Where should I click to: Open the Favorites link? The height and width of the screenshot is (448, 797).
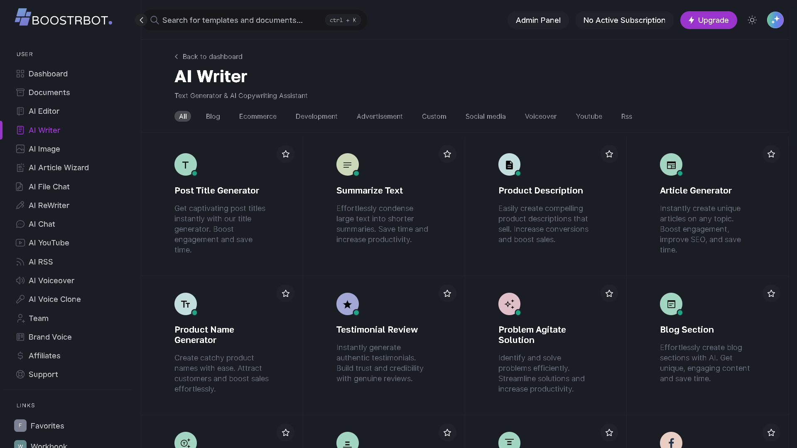tap(39, 426)
